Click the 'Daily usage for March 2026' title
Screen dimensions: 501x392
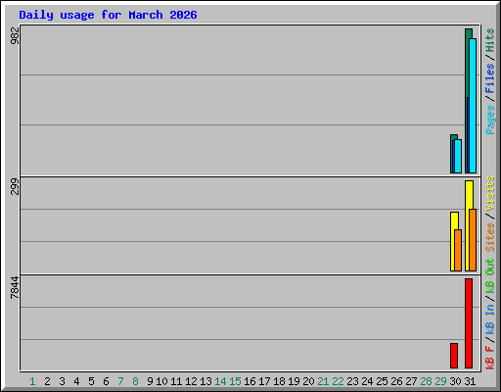(x=108, y=15)
